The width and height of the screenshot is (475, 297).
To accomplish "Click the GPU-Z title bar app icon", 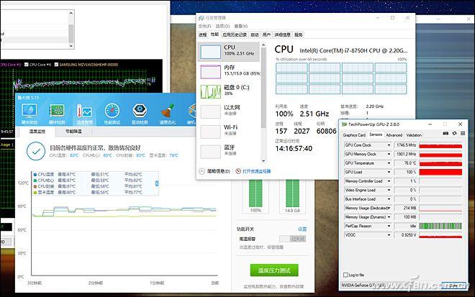I will (x=344, y=124).
